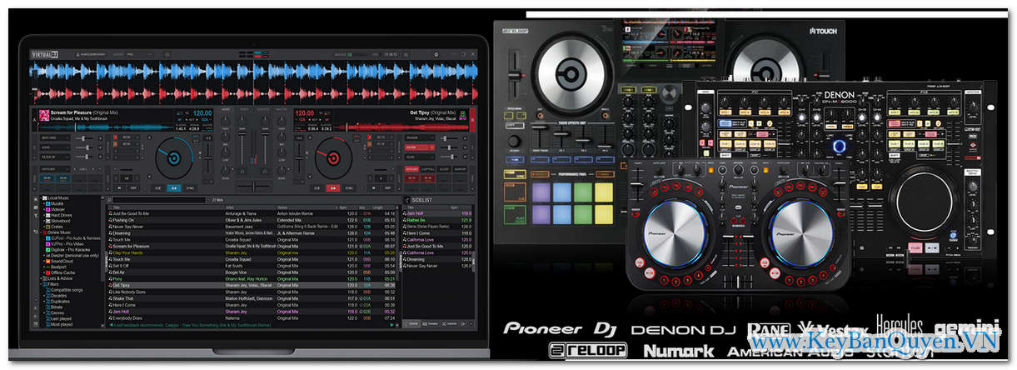Select SAMPLER pad tab on right deck
Screen dimensions: 1017x370
coord(460,169)
